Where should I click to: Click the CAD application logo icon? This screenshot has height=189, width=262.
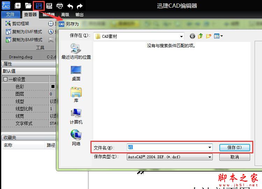pos(6,6)
